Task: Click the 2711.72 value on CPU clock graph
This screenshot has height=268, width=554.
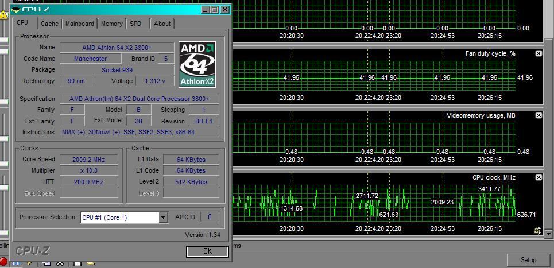Action: pyautogui.click(x=367, y=196)
